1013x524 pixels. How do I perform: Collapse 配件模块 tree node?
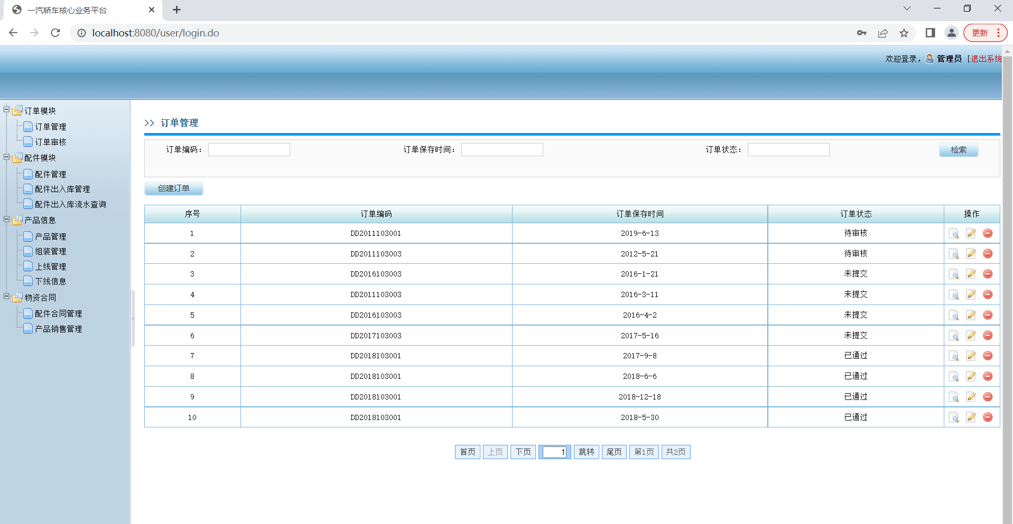6,157
